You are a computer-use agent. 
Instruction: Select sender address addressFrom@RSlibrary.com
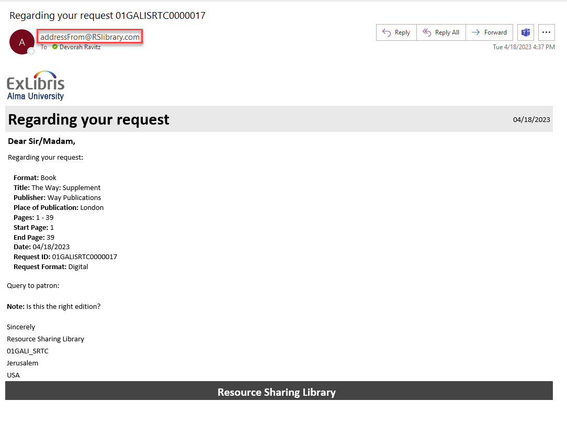90,37
